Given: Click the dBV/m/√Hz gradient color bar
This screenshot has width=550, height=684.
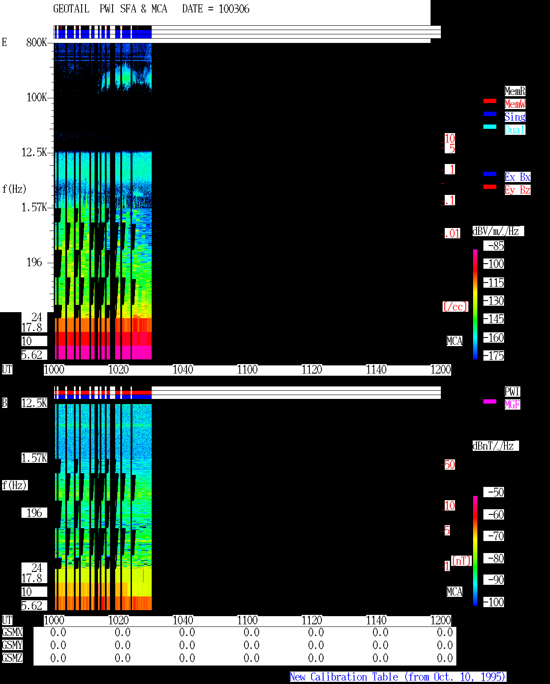Looking at the screenshot, I should (x=475, y=304).
